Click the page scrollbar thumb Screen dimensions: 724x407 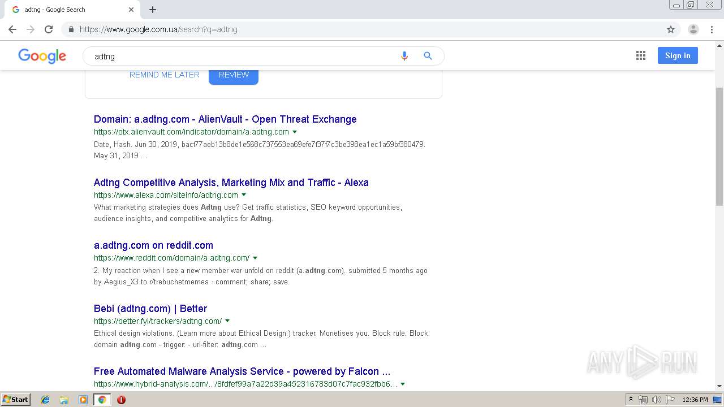point(719,147)
